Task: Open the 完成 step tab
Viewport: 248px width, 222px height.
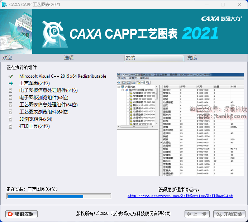Action: point(192,58)
